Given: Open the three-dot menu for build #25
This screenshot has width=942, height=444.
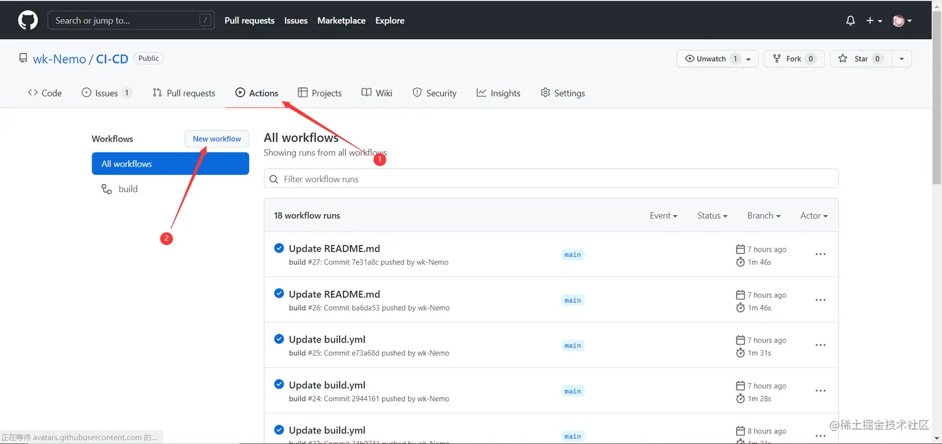Looking at the screenshot, I should pos(821,345).
